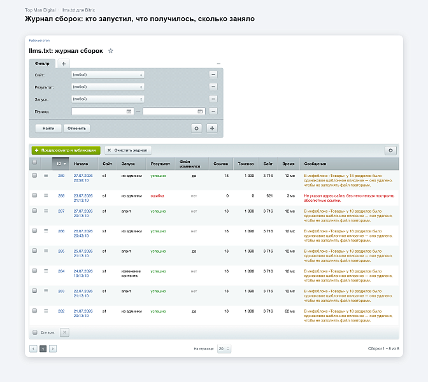Open row actions menu for build 289
Image resolution: width=428 pixels, height=382 pixels.
pyautogui.click(x=46, y=176)
